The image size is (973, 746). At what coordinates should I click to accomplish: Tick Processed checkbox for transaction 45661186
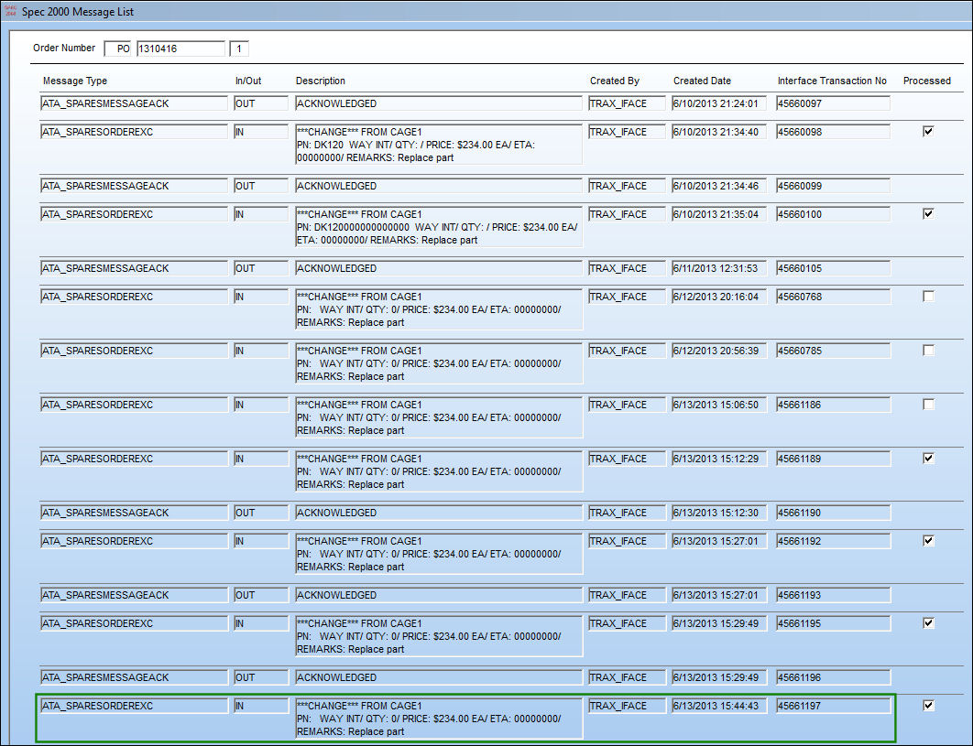[x=928, y=405]
